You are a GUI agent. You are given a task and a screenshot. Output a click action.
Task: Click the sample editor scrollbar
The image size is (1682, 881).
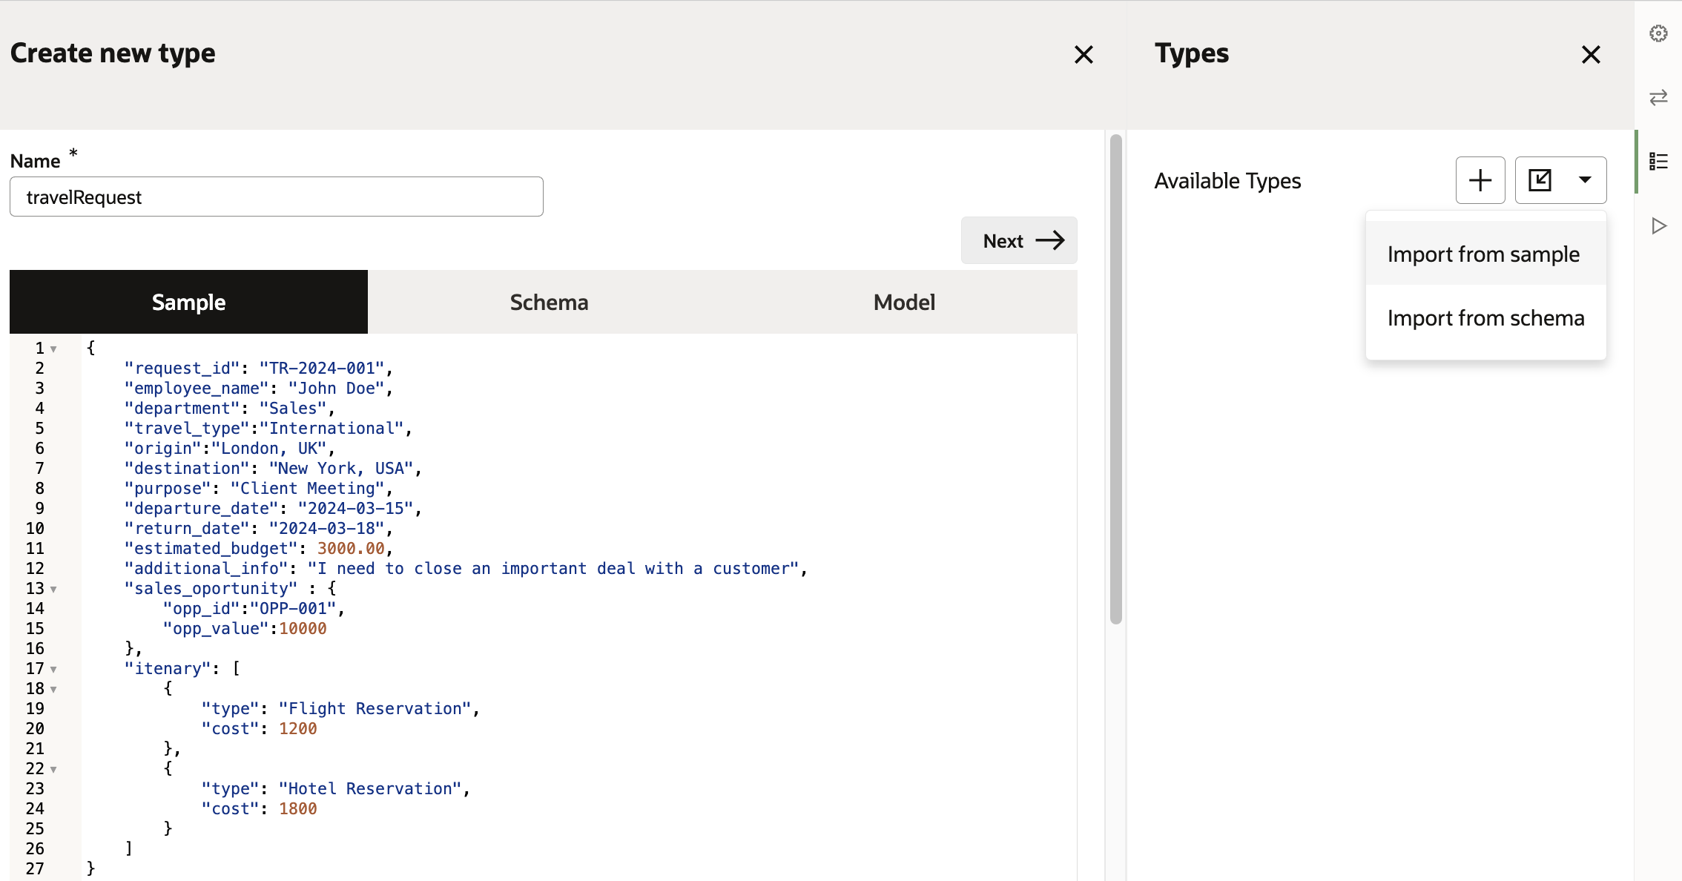1115,378
